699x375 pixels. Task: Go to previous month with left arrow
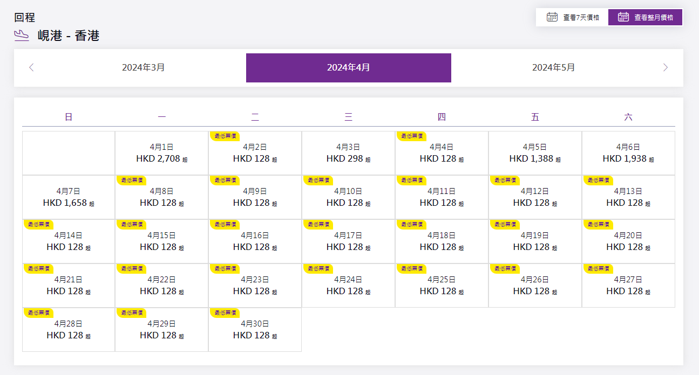(x=31, y=67)
